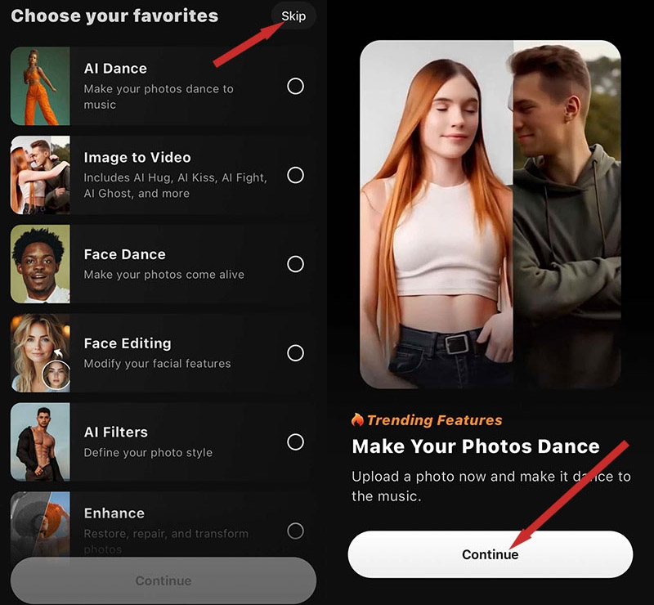Click the "Trending Features" orange label

pyautogui.click(x=435, y=420)
